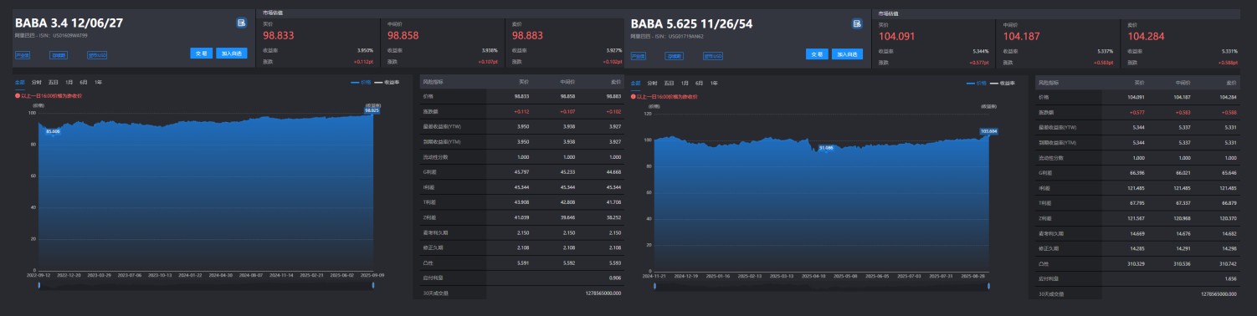Click the right chart's range slider end handle
This screenshot has width=1257, height=316.
[x=988, y=286]
